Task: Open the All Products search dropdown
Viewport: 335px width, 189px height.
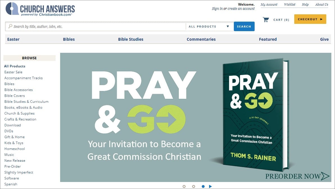Action: 210,26
